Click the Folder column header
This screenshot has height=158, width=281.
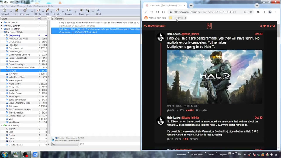tap(18, 19)
